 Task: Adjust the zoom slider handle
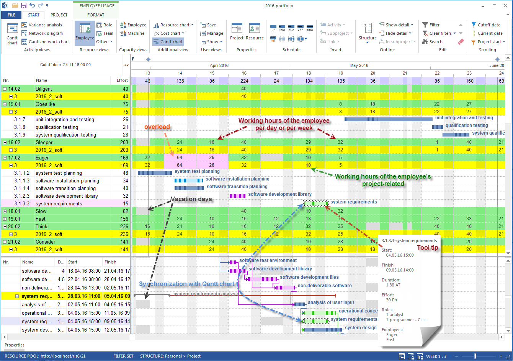[x=475, y=356]
